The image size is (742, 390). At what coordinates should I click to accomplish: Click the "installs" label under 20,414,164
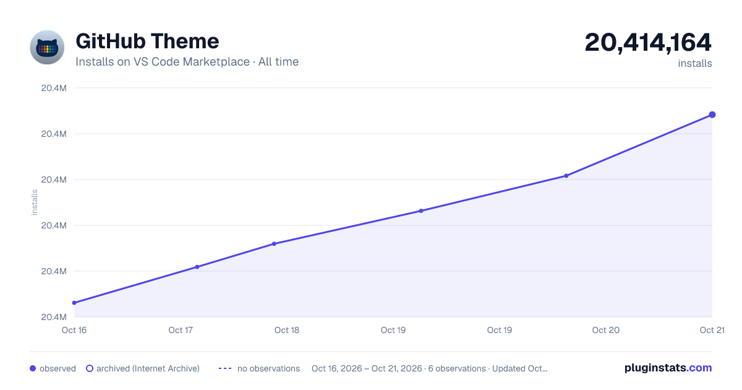(x=695, y=63)
